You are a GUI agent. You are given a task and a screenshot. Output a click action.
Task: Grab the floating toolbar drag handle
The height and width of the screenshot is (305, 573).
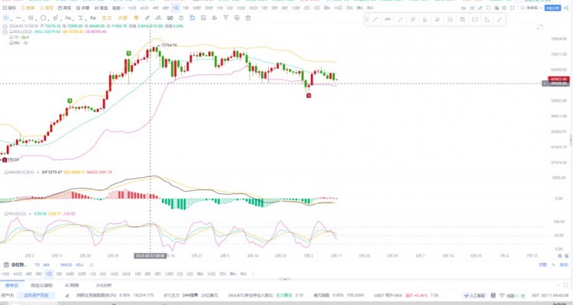pyautogui.click(x=367, y=19)
